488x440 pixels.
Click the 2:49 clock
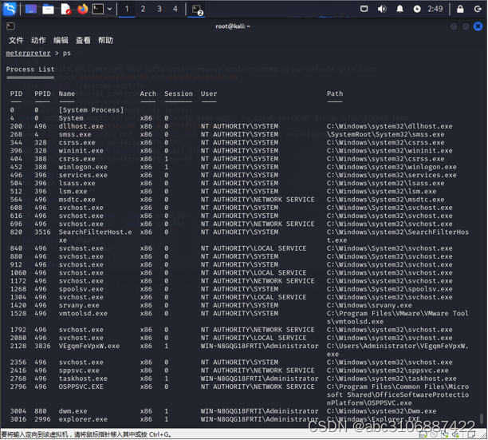pyautogui.click(x=435, y=9)
